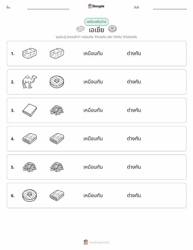Choose ต่างกัน for row 3
The width and height of the screenshot is (193, 250).
click(134, 110)
